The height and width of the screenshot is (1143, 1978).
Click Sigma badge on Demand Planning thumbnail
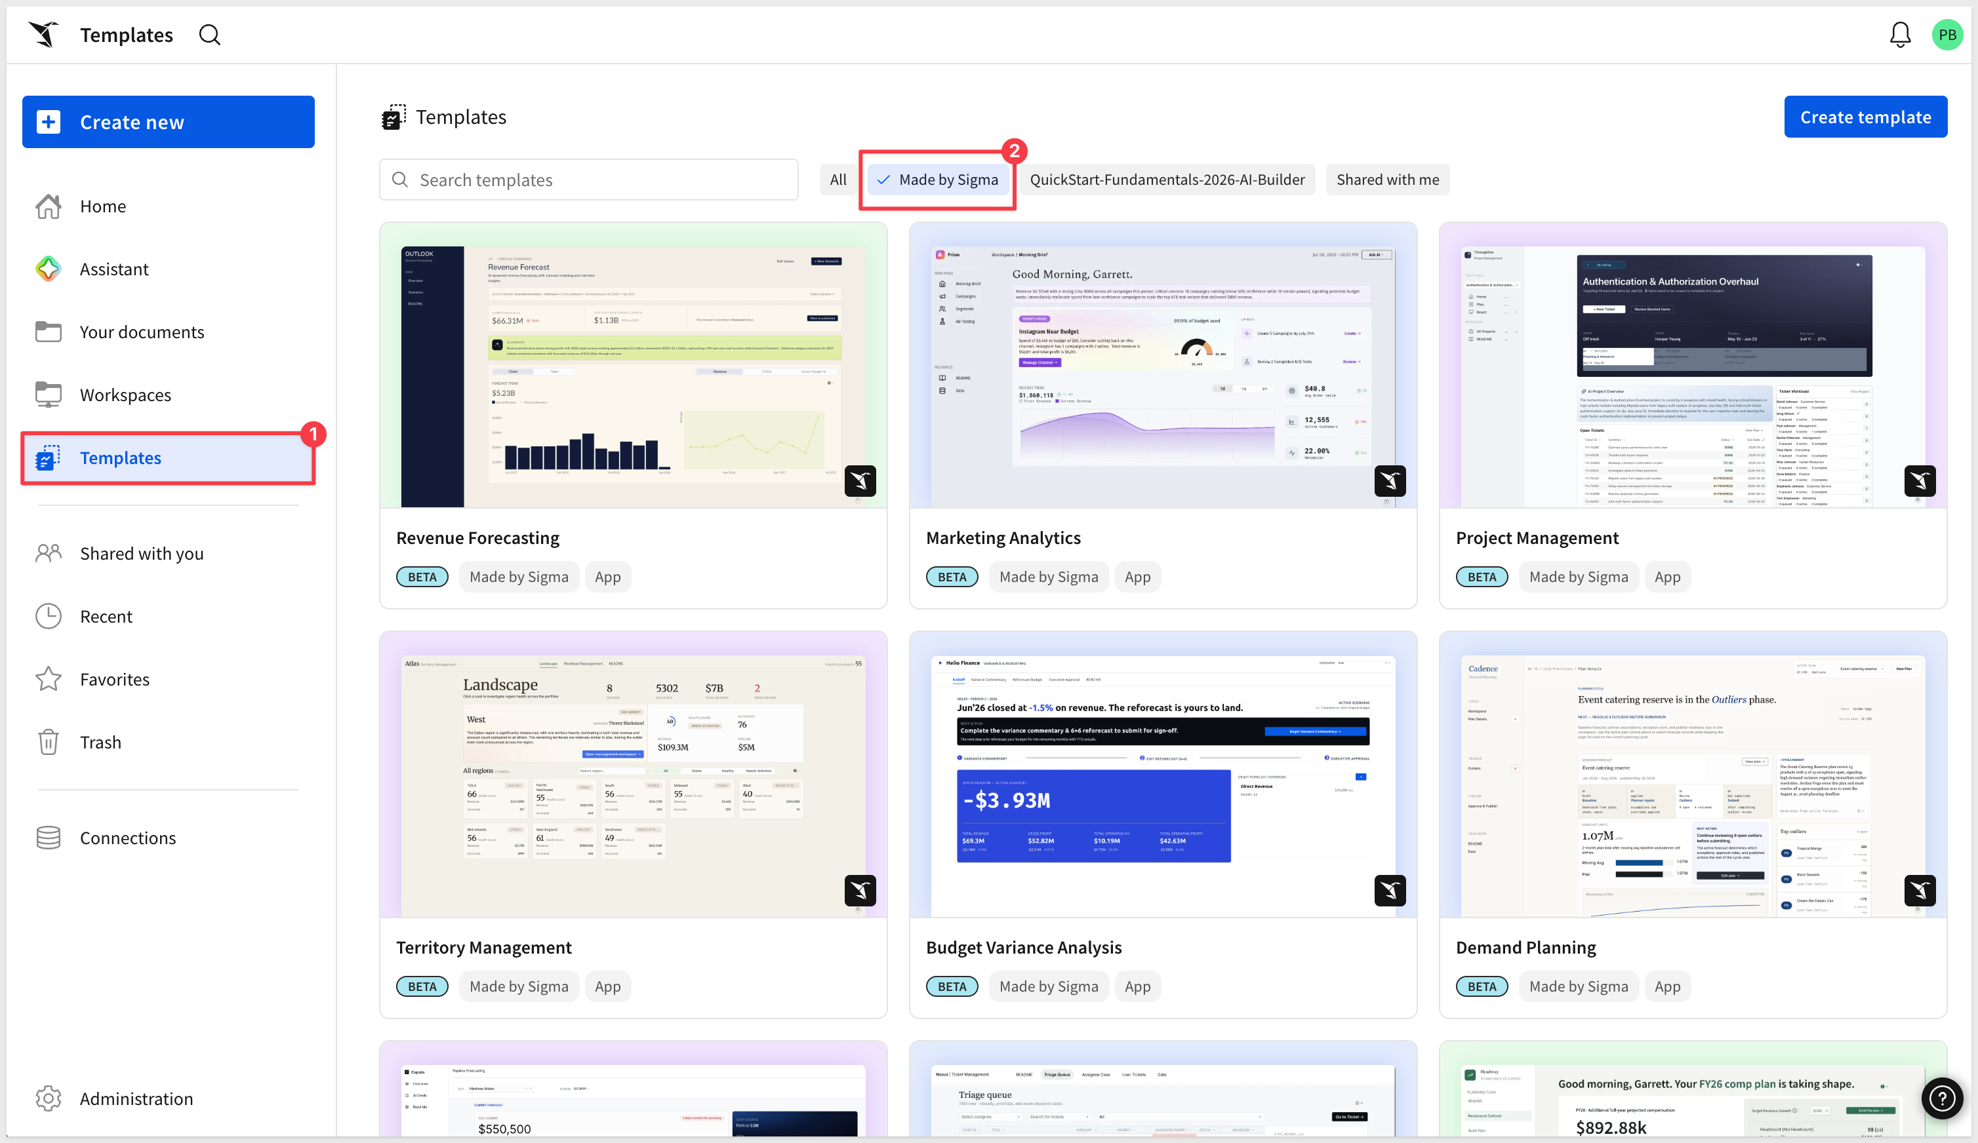pyautogui.click(x=1919, y=891)
